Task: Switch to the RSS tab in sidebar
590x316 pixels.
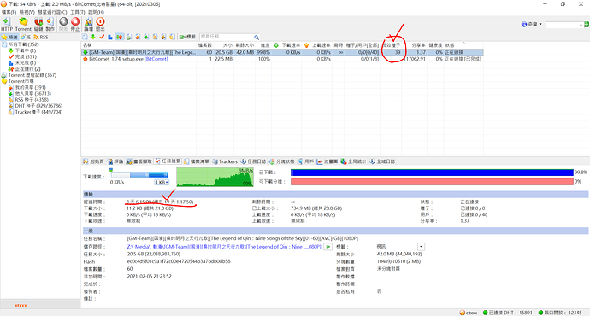Action: [41, 38]
